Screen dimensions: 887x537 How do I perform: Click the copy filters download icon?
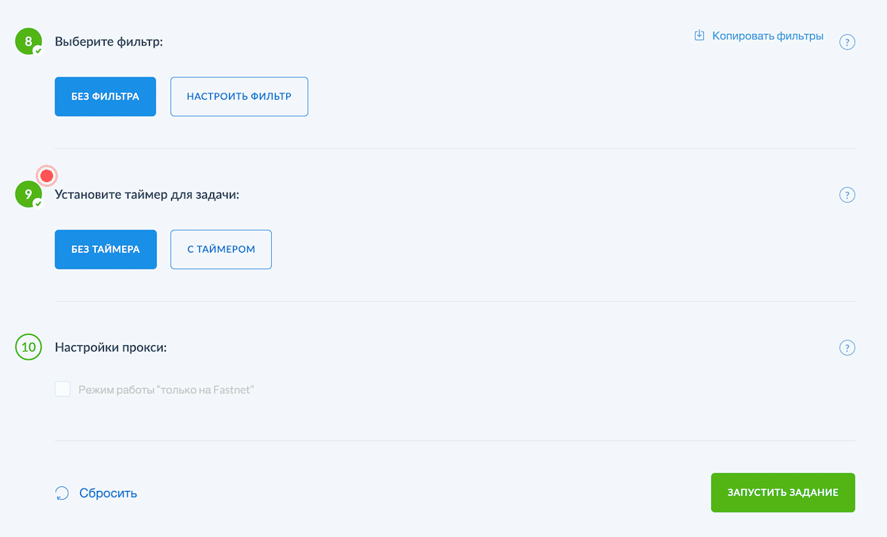[x=699, y=36]
